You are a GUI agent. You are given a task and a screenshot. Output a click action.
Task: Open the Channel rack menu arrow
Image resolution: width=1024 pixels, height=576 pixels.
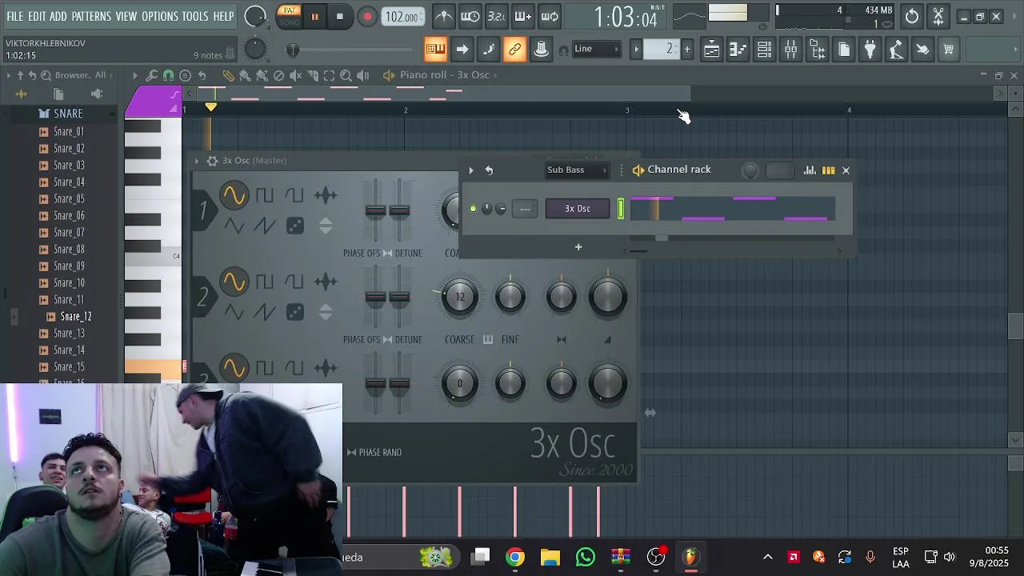coord(470,170)
